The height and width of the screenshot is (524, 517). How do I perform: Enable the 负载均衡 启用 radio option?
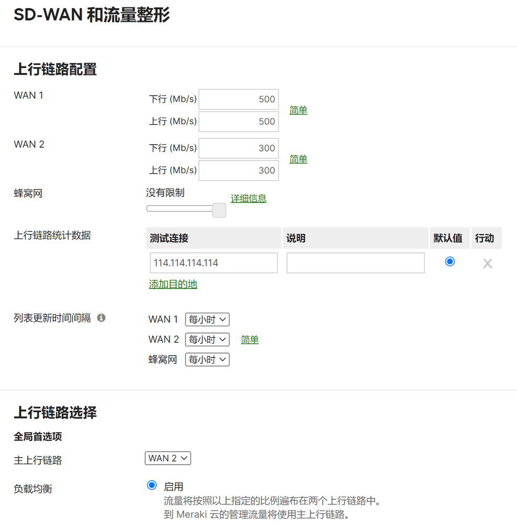tap(152, 485)
